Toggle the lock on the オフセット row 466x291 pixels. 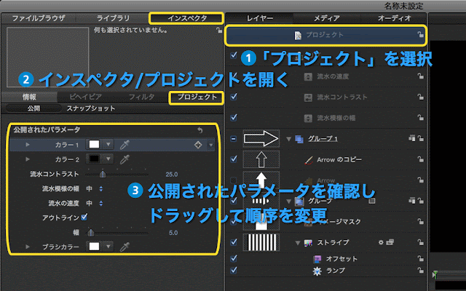tap(421, 259)
